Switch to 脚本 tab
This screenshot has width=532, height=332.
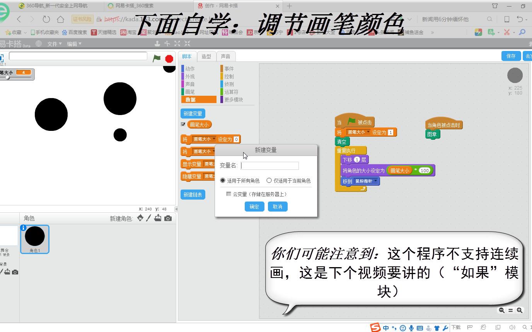click(x=187, y=56)
